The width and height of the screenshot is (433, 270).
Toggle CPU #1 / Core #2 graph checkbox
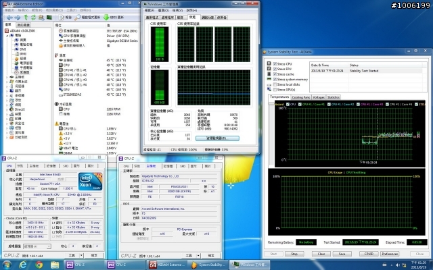coord(329,105)
